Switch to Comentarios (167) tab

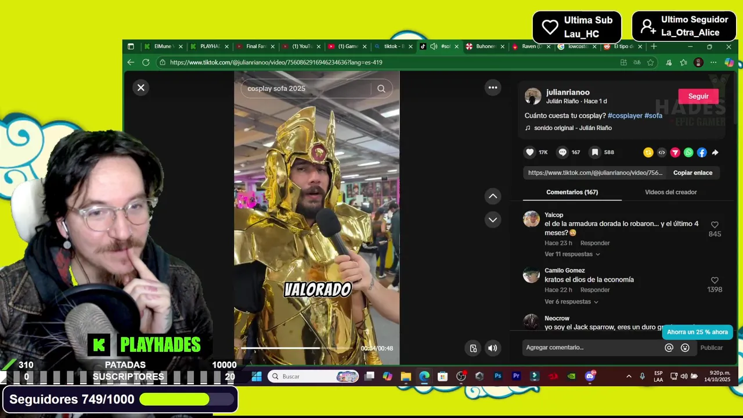[x=572, y=192]
